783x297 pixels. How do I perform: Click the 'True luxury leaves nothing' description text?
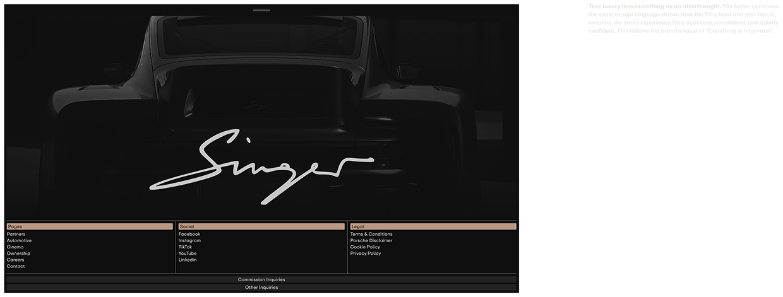point(682,18)
